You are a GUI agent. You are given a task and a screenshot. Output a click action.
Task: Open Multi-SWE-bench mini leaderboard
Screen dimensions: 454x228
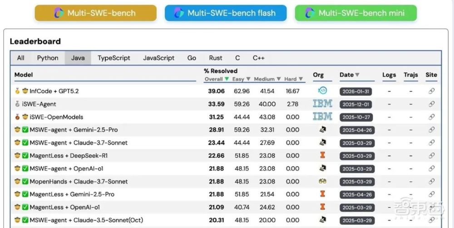(356, 13)
